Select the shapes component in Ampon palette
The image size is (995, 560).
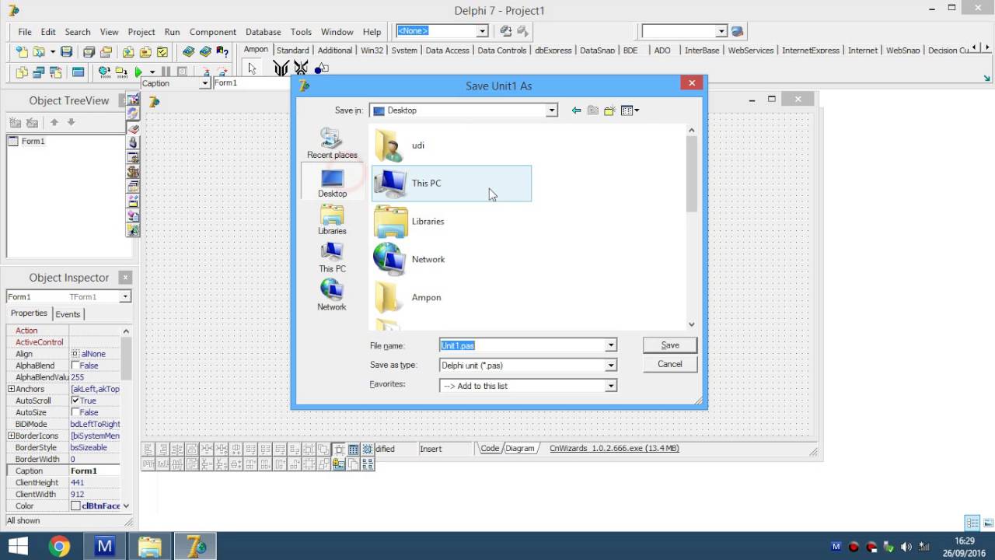321,68
